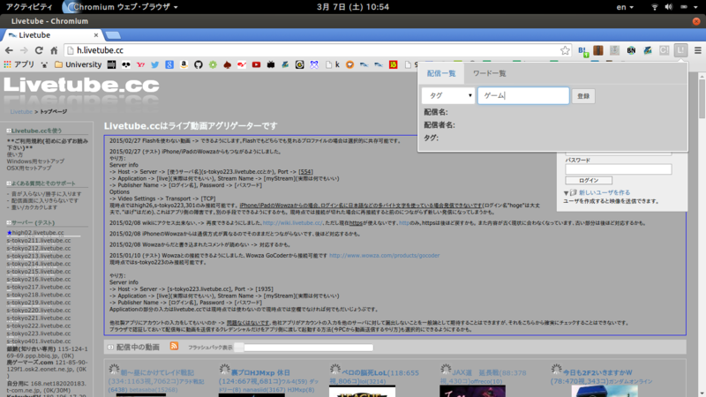Open the black TV bookmark icon

tap(271, 64)
